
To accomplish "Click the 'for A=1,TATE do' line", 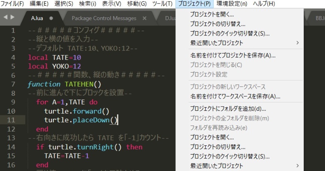I will (x=67, y=102).
